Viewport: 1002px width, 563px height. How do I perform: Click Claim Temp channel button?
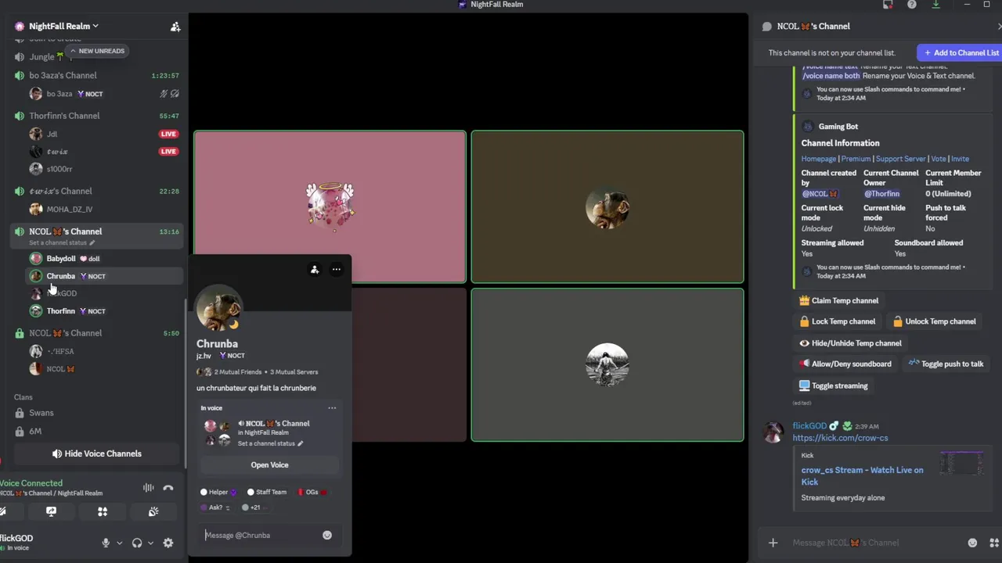pyautogui.click(x=838, y=301)
